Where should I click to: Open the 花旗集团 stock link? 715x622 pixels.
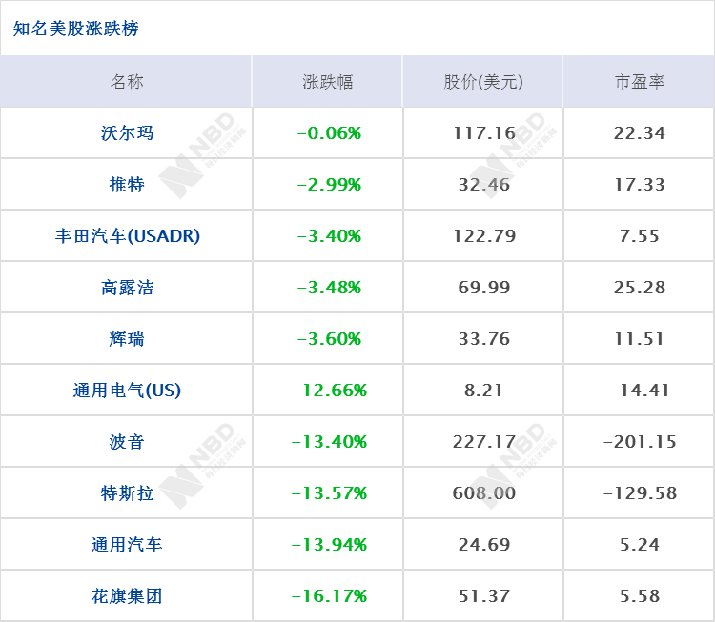coord(127,596)
